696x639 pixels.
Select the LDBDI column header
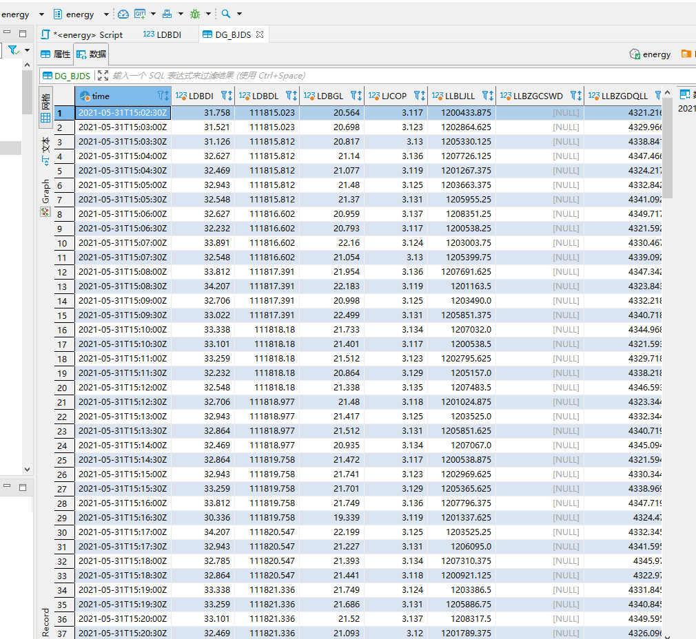point(201,96)
